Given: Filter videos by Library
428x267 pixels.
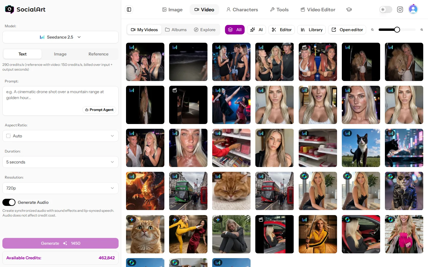Looking at the screenshot, I should (x=311, y=30).
